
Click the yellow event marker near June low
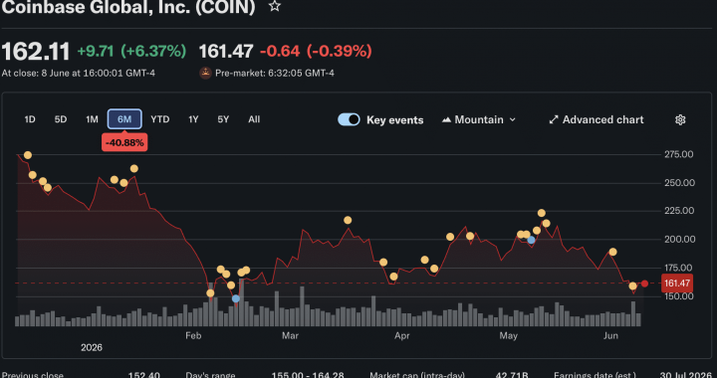(632, 286)
